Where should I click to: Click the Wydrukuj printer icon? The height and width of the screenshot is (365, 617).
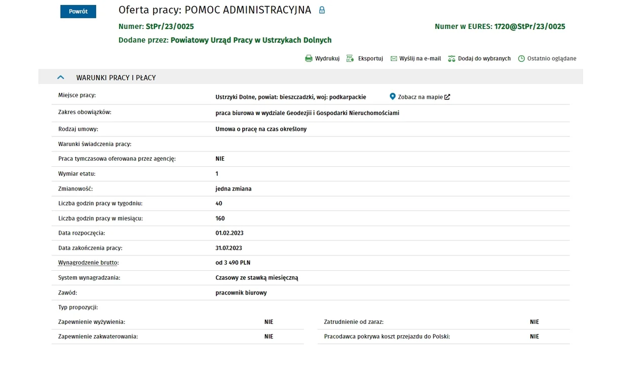click(x=308, y=59)
